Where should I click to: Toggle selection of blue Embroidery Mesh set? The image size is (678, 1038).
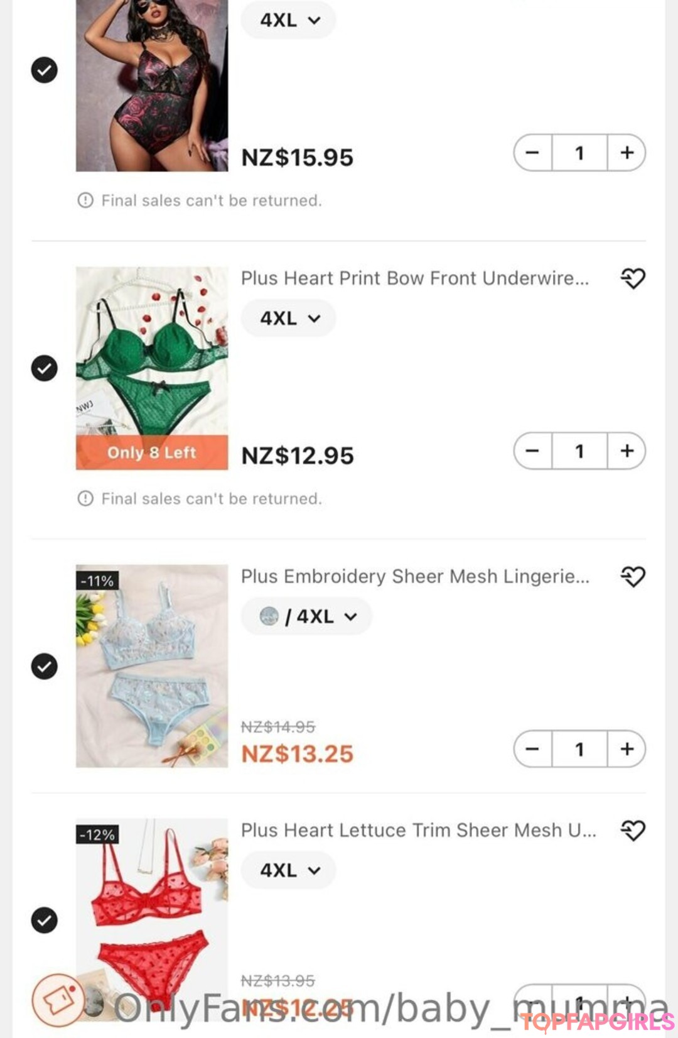click(44, 666)
